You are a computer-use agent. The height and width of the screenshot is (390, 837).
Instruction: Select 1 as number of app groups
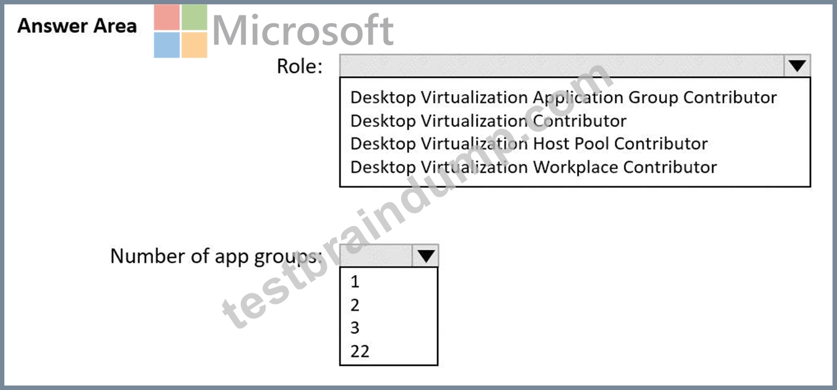[355, 282]
